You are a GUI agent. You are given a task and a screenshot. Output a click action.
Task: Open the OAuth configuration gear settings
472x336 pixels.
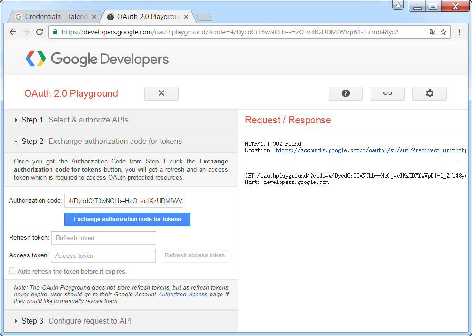429,93
